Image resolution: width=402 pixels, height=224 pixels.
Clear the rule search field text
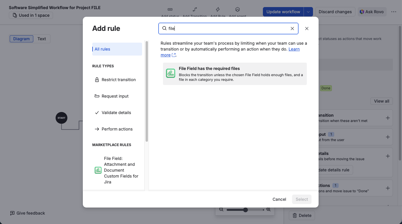[x=292, y=29]
